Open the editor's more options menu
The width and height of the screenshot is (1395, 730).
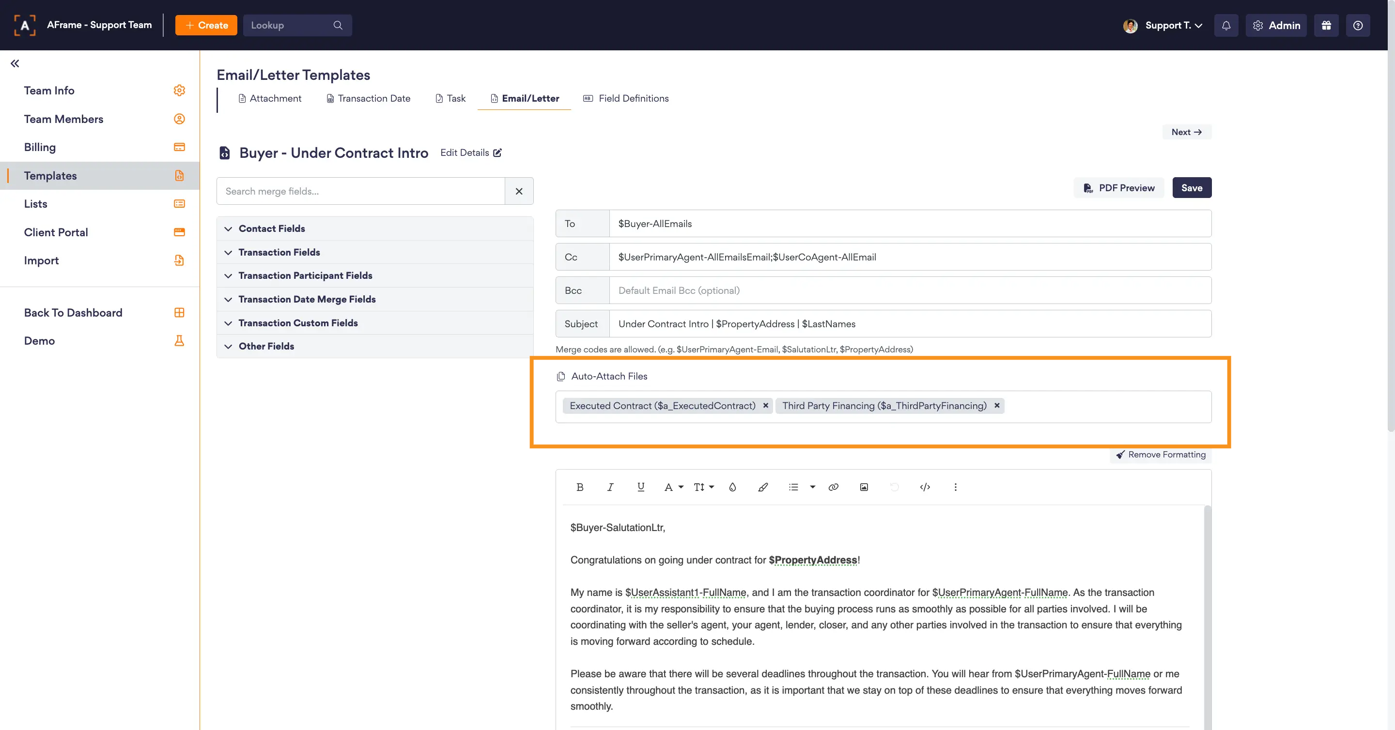[x=955, y=487]
